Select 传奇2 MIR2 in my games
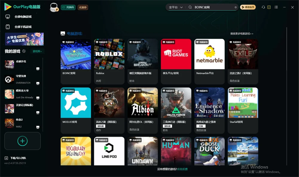The width and height of the screenshot is (299, 177). coord(22,123)
